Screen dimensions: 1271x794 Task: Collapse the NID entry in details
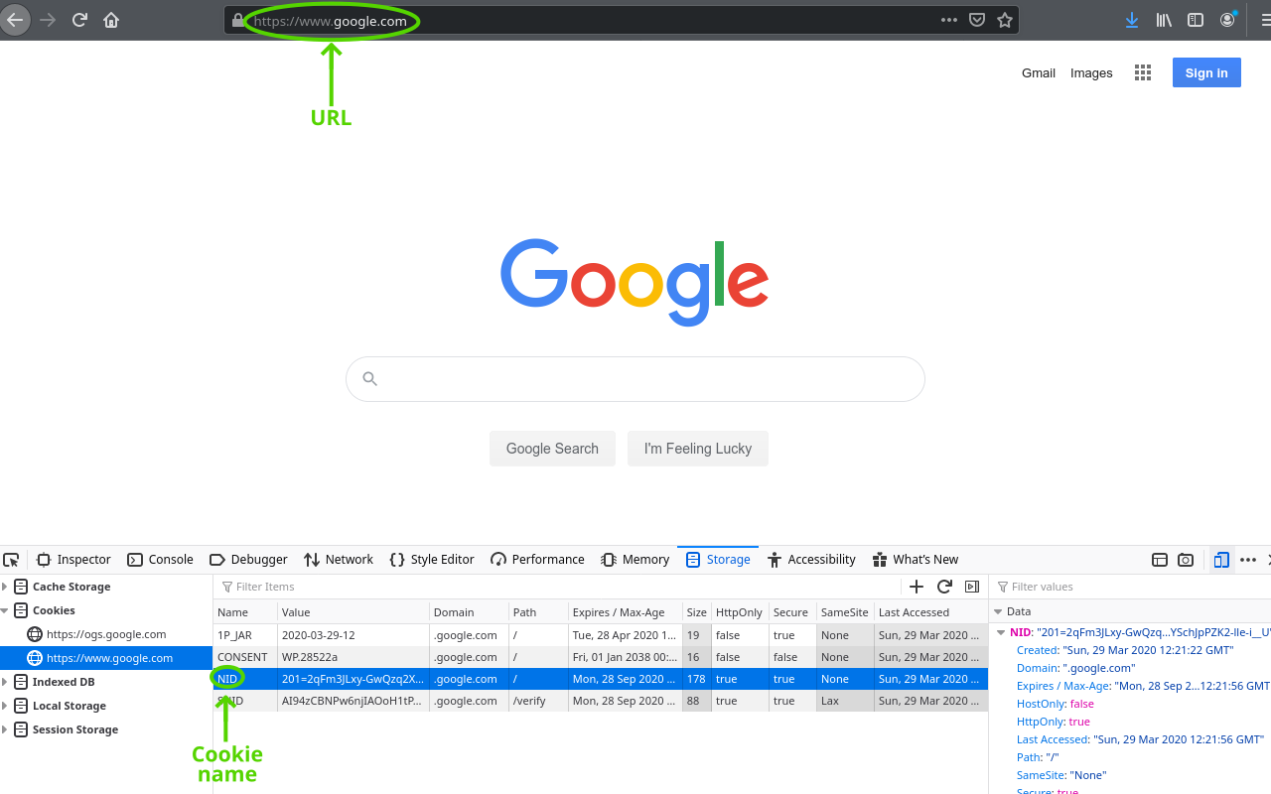pos(1002,632)
